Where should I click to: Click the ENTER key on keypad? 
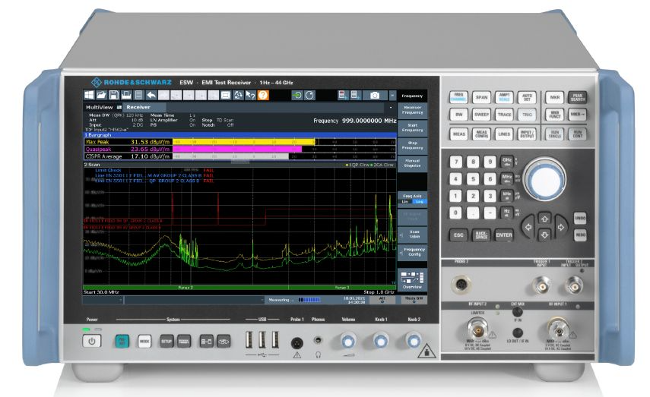pos(504,235)
